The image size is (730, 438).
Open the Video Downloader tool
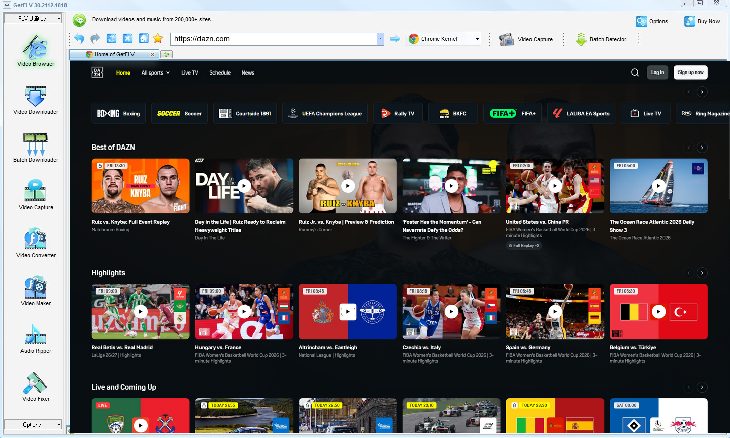35,100
